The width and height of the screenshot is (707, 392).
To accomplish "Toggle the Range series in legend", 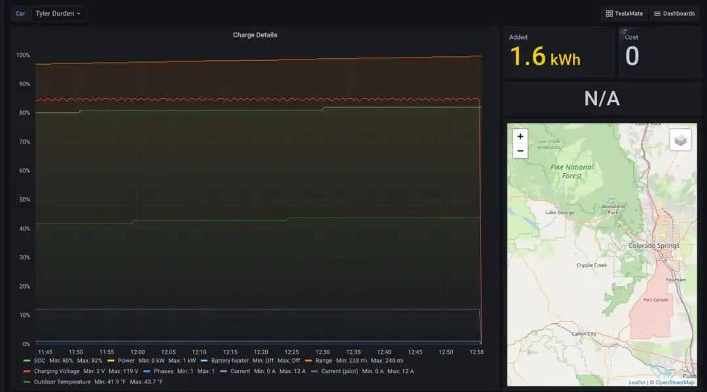I will tap(323, 361).
